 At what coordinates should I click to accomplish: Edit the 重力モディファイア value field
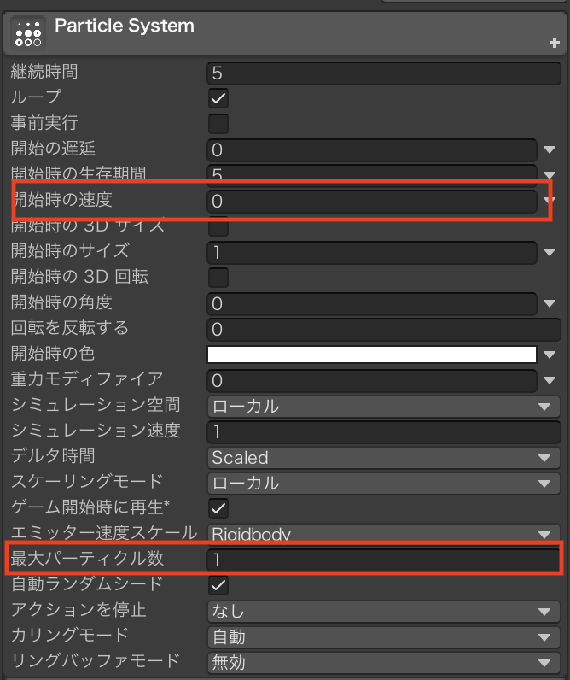[x=372, y=380]
